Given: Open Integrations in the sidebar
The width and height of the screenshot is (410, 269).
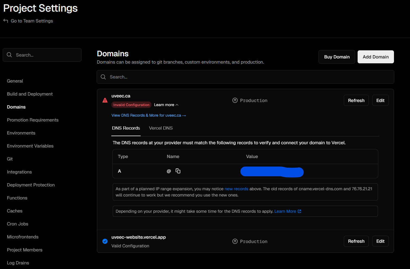Looking at the screenshot, I should coord(19,172).
